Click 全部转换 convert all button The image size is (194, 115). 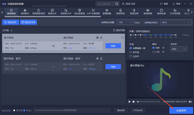click(x=181, y=110)
